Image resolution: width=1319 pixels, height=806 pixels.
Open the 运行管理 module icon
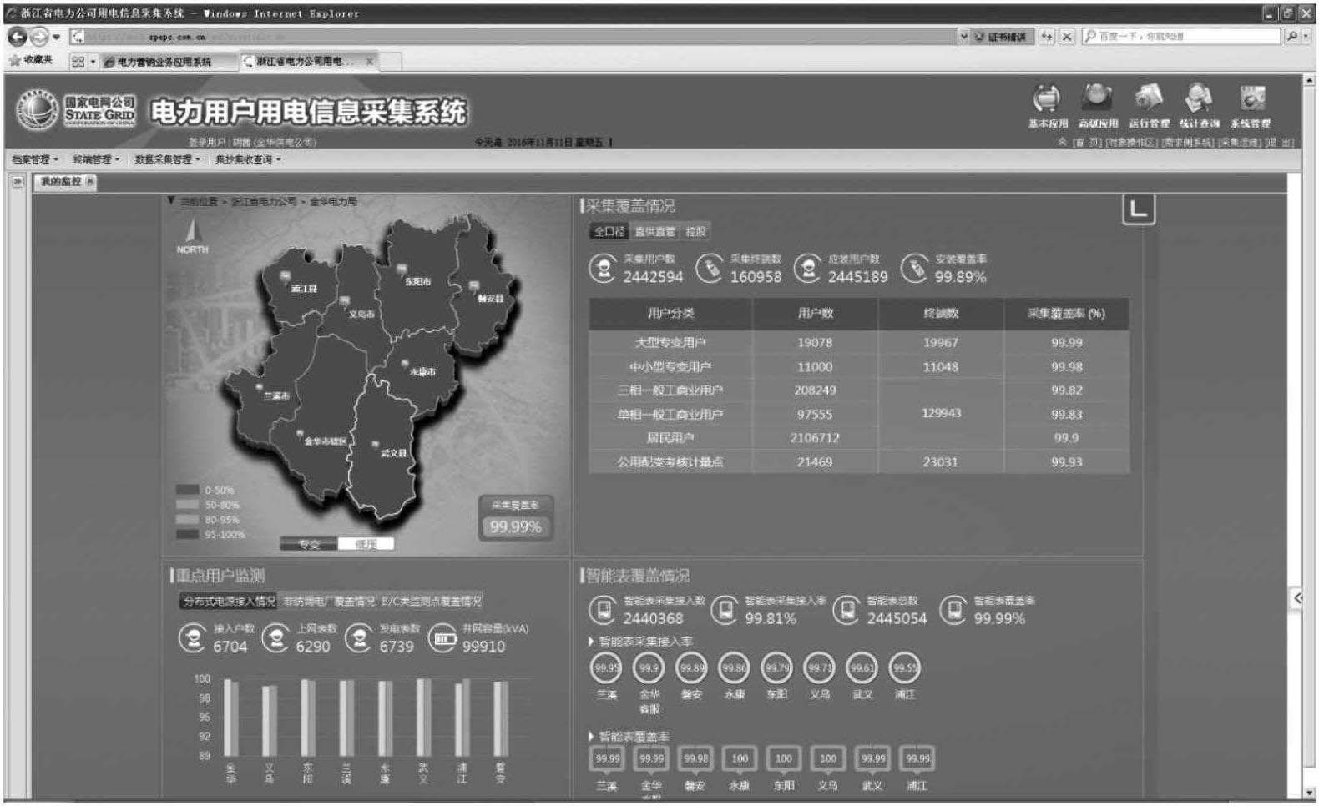coord(1149,98)
